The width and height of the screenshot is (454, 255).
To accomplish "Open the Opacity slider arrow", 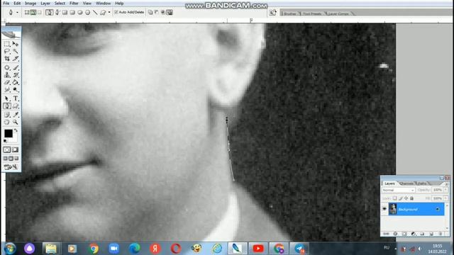I will (446, 190).
